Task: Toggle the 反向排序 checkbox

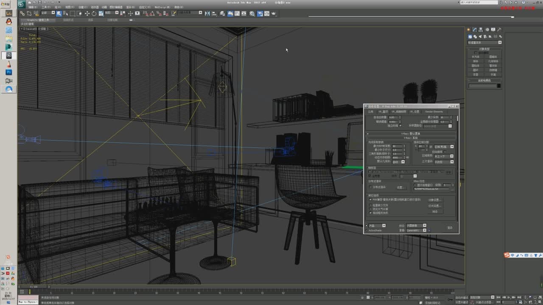Action: pos(445,152)
